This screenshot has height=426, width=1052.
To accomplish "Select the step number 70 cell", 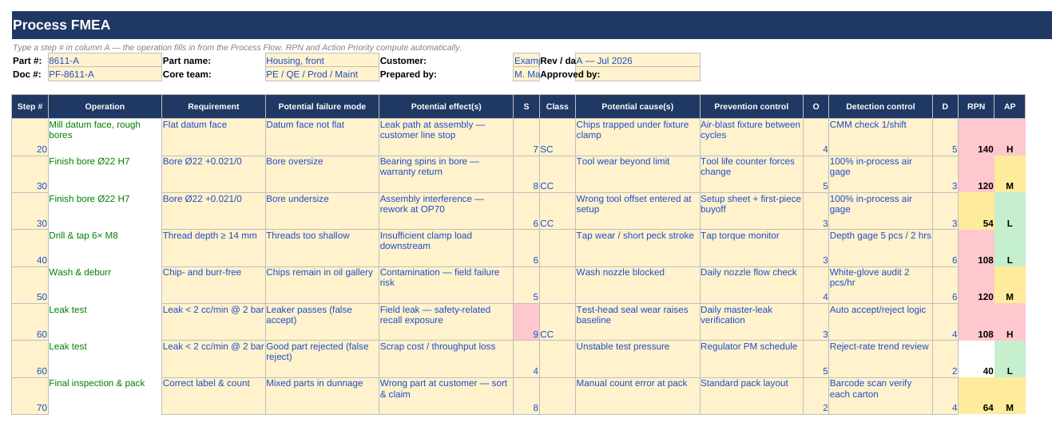I will click(30, 396).
